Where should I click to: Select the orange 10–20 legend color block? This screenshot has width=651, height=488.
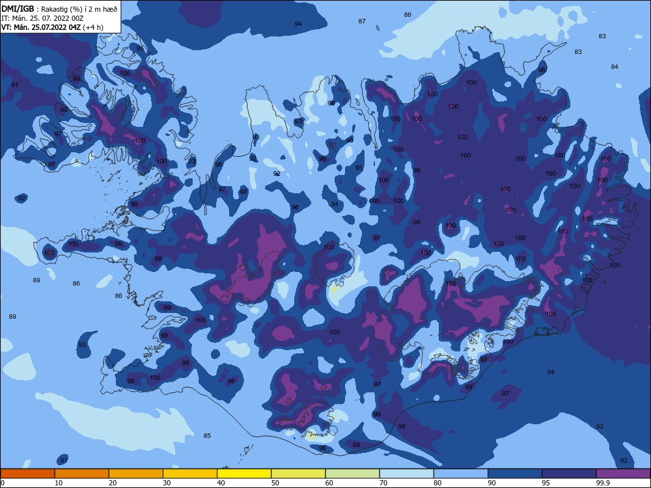click(x=82, y=474)
